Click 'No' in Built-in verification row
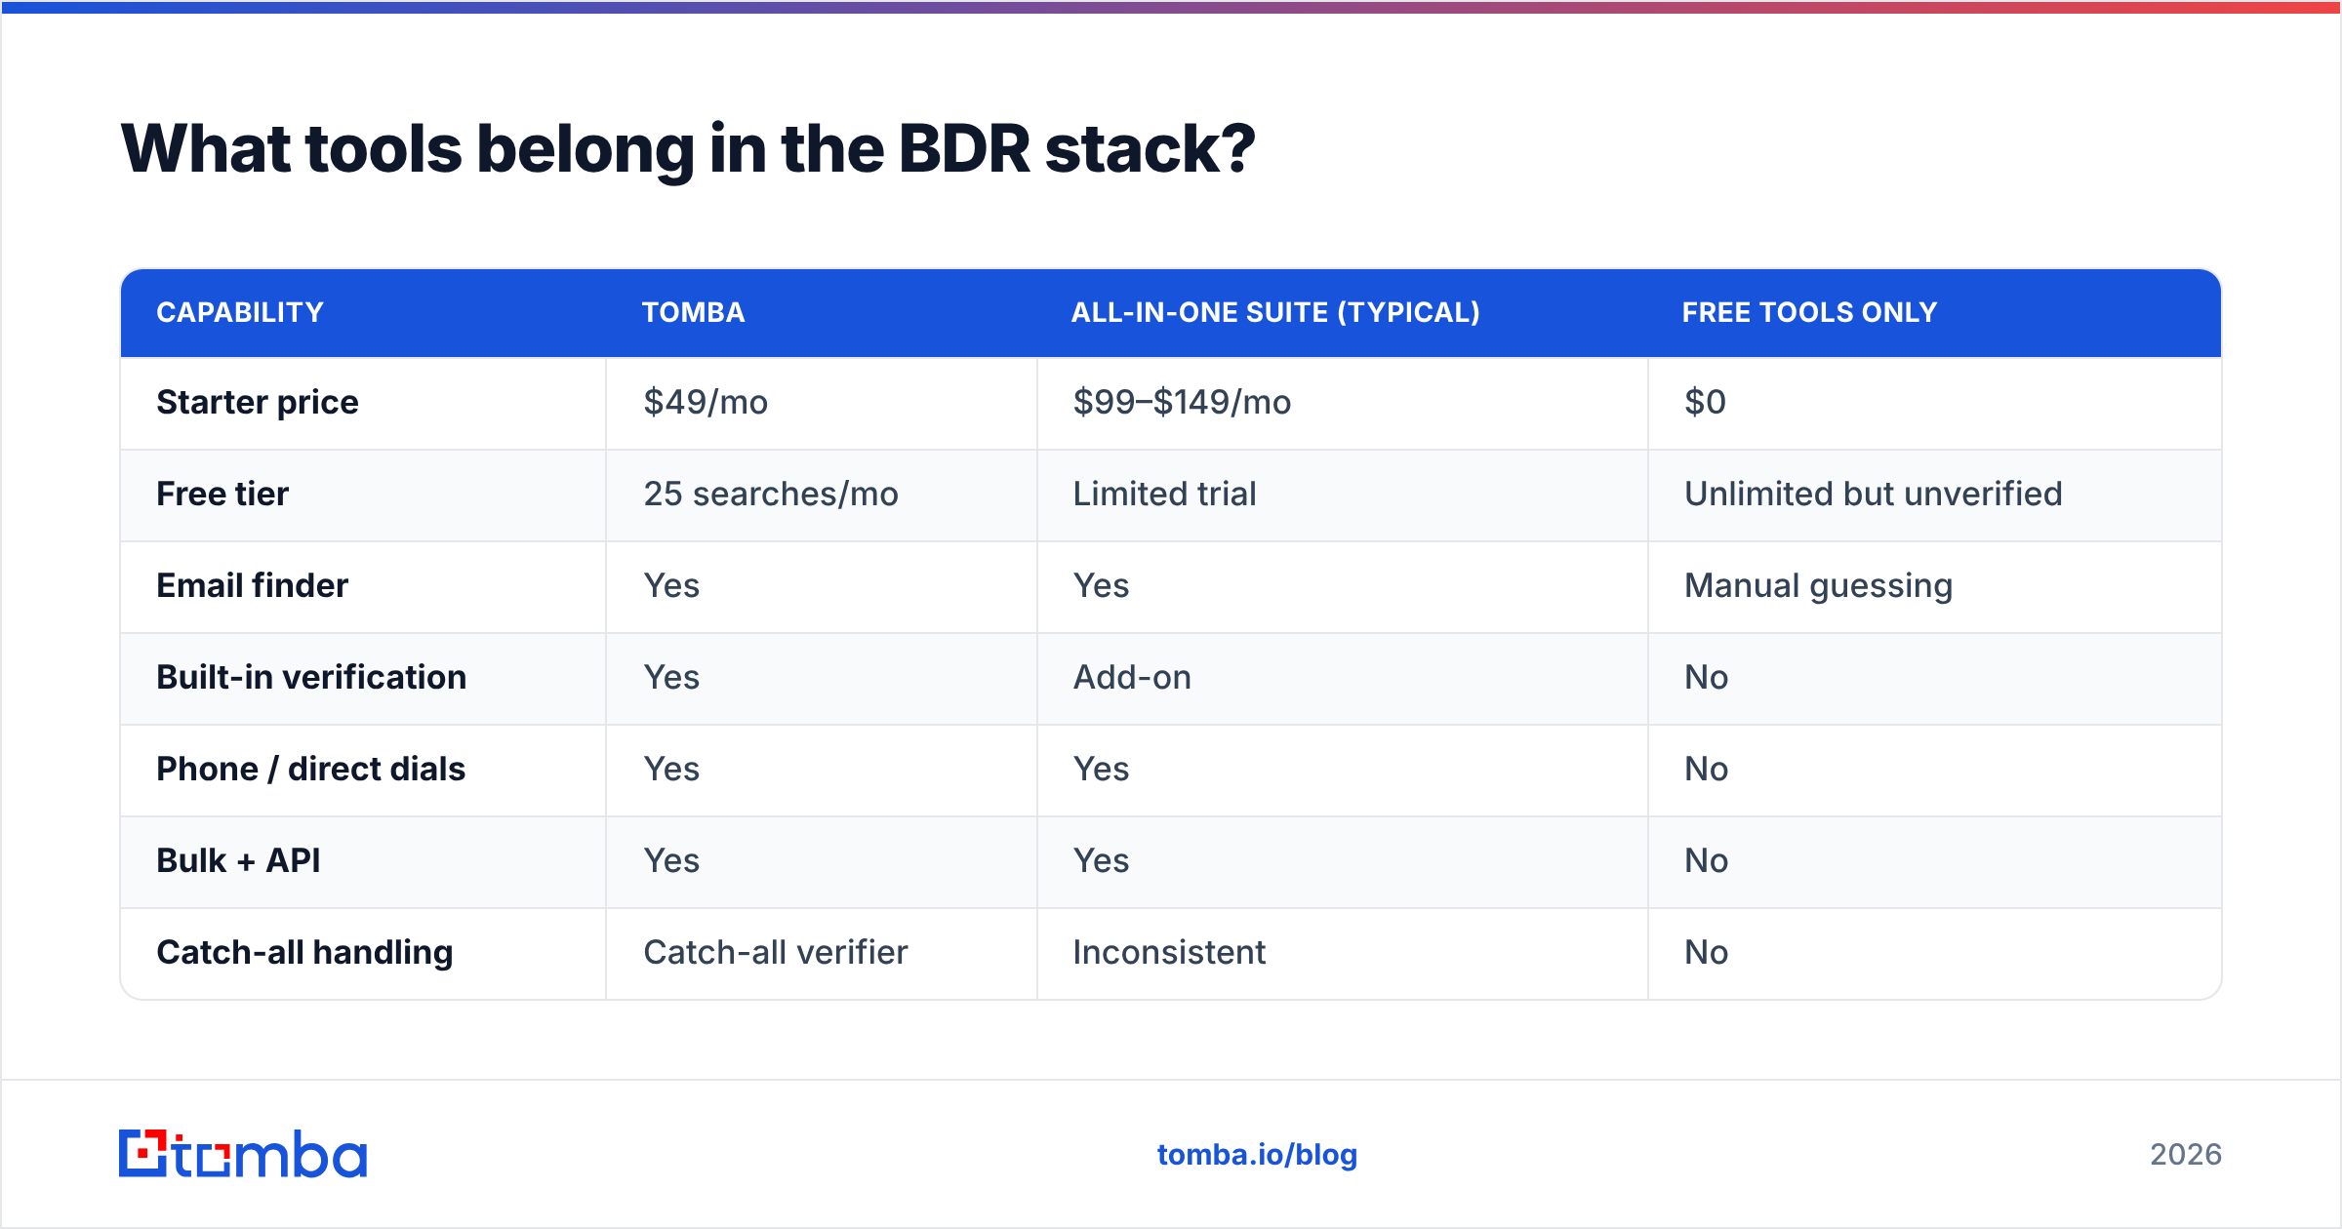The height and width of the screenshot is (1229, 2342). coord(1706,677)
